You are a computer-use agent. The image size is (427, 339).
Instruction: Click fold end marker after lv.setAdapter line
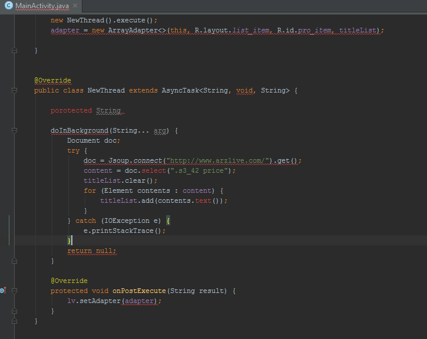[14, 311]
